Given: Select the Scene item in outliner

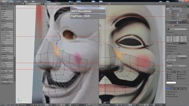Looking at the screenshot, I should pos(171,9).
